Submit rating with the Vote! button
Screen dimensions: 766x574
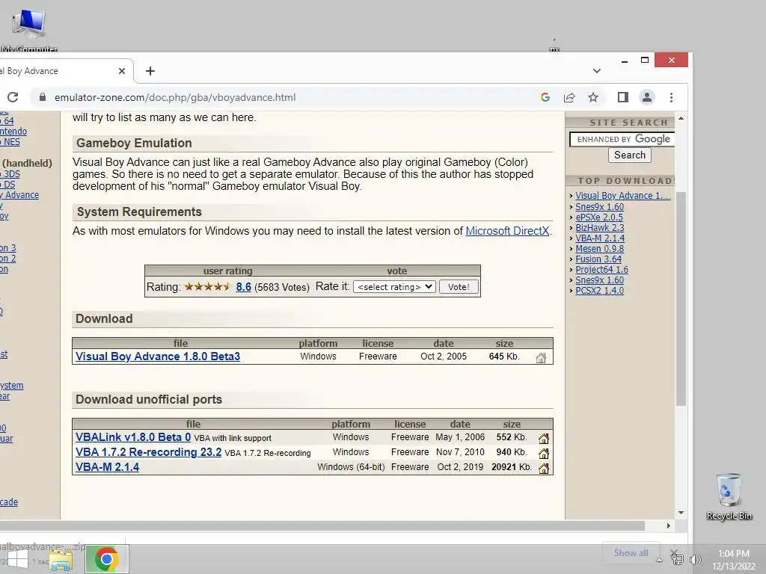click(459, 286)
